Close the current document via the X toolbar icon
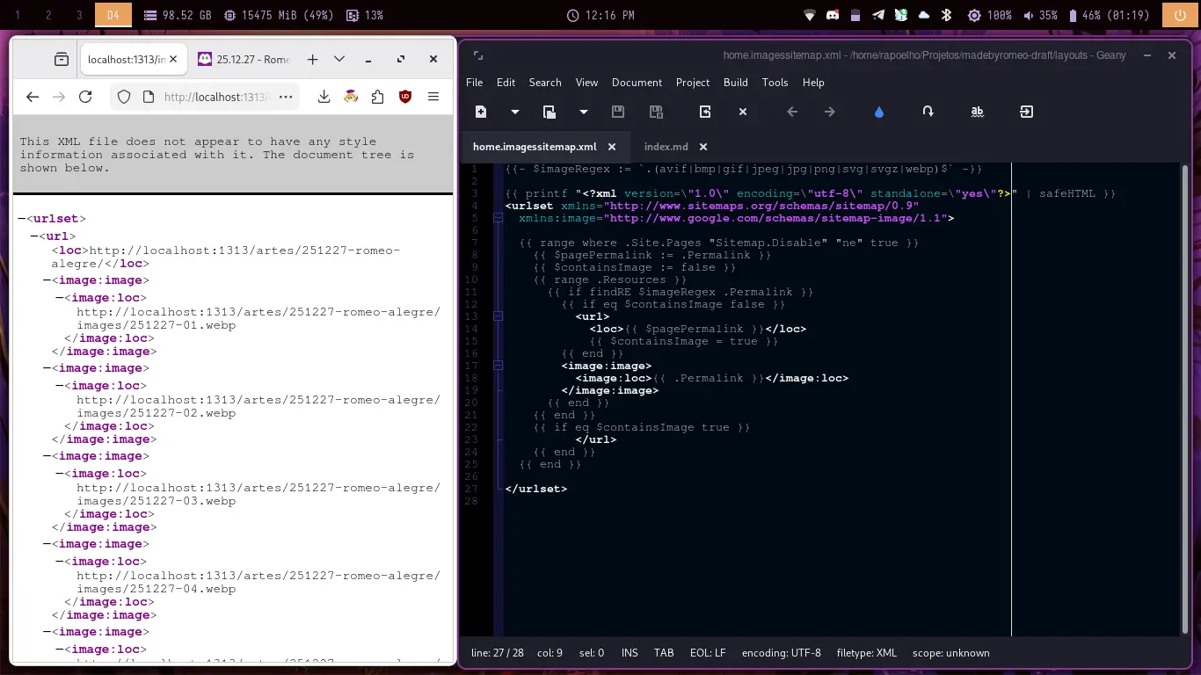Viewport: 1201px width, 675px height. coord(742,112)
